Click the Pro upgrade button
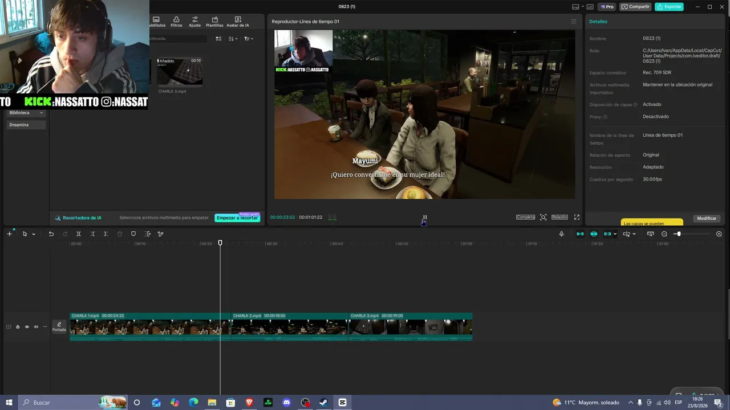The image size is (730, 410). click(607, 7)
